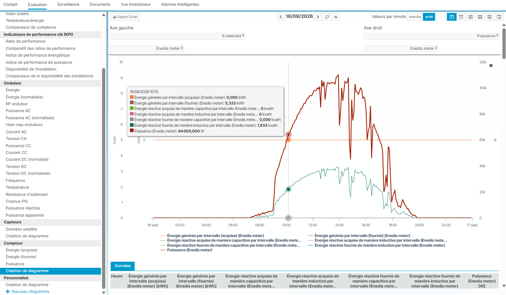Open the last calendar icon with chart bars
Viewport: 506px width, 295px height.
coord(498,17)
